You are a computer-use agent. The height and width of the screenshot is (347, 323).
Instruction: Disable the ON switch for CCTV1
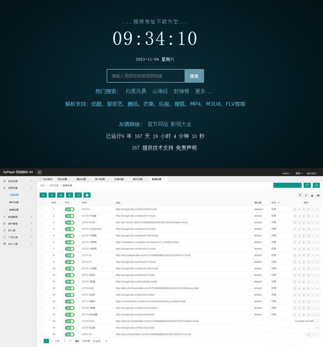pyautogui.click(x=70, y=209)
